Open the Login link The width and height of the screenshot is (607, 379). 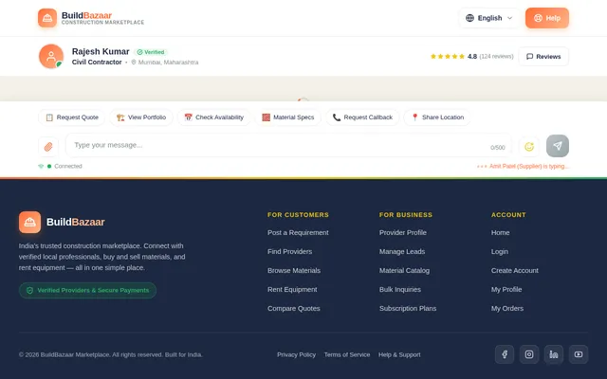(x=500, y=251)
